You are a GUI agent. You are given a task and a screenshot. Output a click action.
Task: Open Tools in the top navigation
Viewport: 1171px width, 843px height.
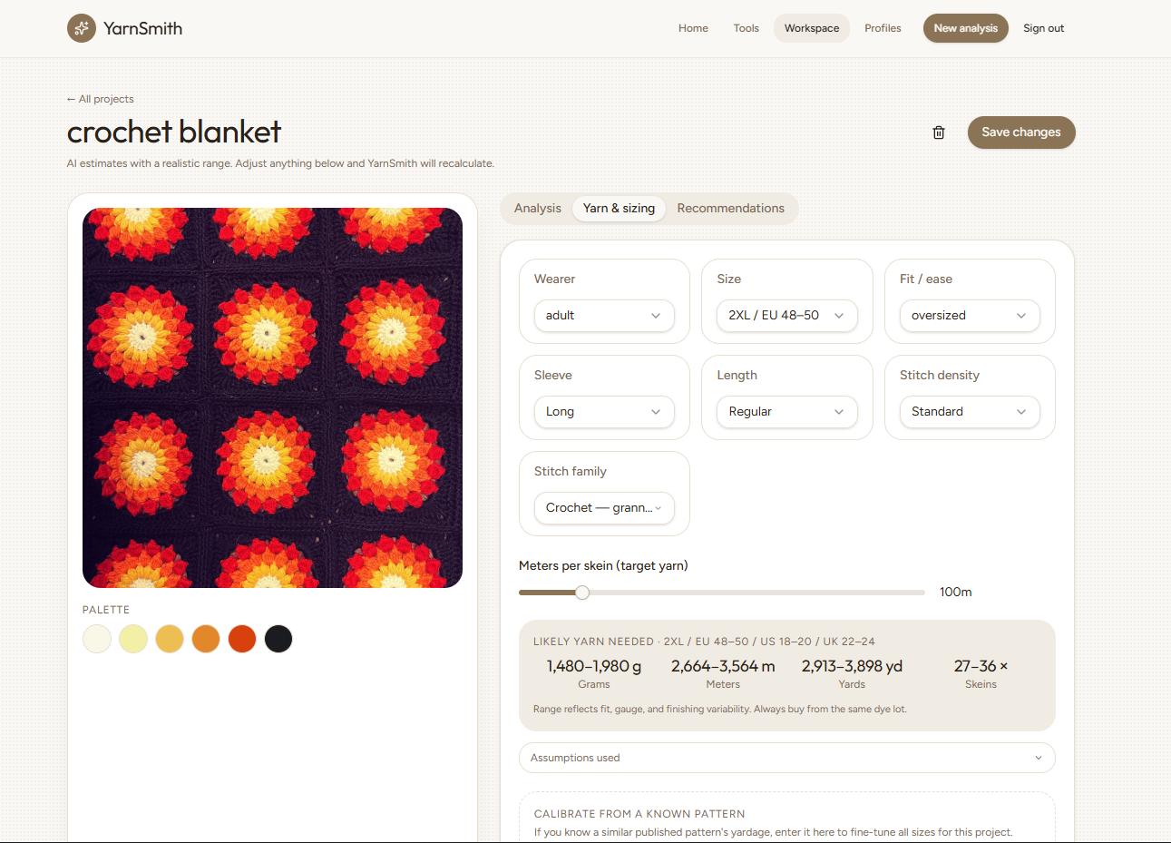pos(747,28)
